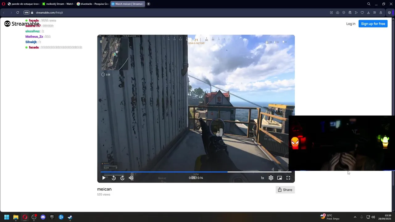
Task: Switch to meikodrj Stream tab
Action: click(x=58, y=4)
